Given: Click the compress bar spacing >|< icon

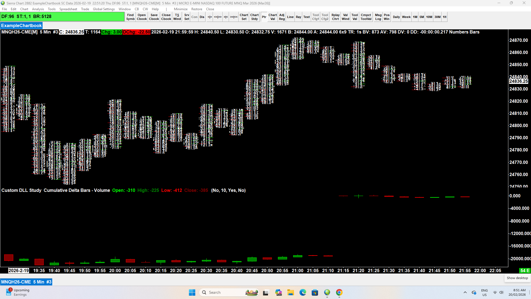Looking at the screenshot, I should 226,17.
